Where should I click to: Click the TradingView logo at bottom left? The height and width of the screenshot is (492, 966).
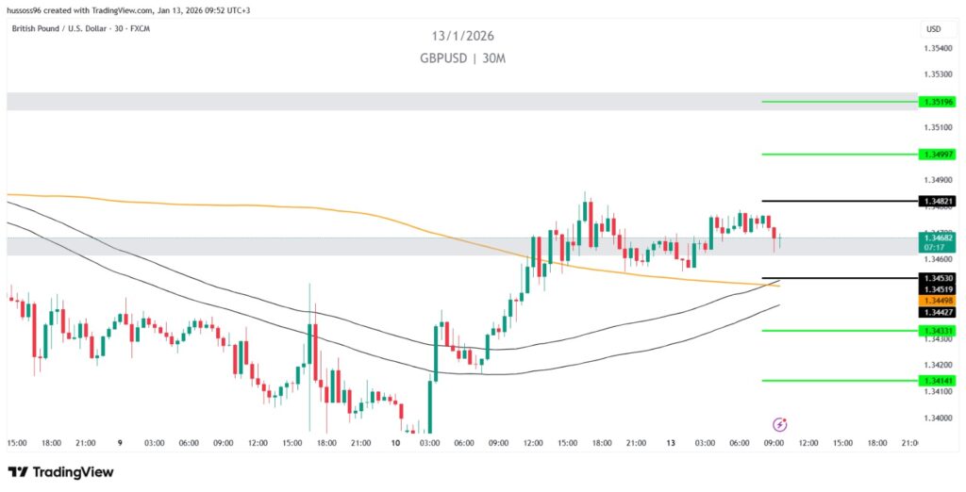coord(60,471)
